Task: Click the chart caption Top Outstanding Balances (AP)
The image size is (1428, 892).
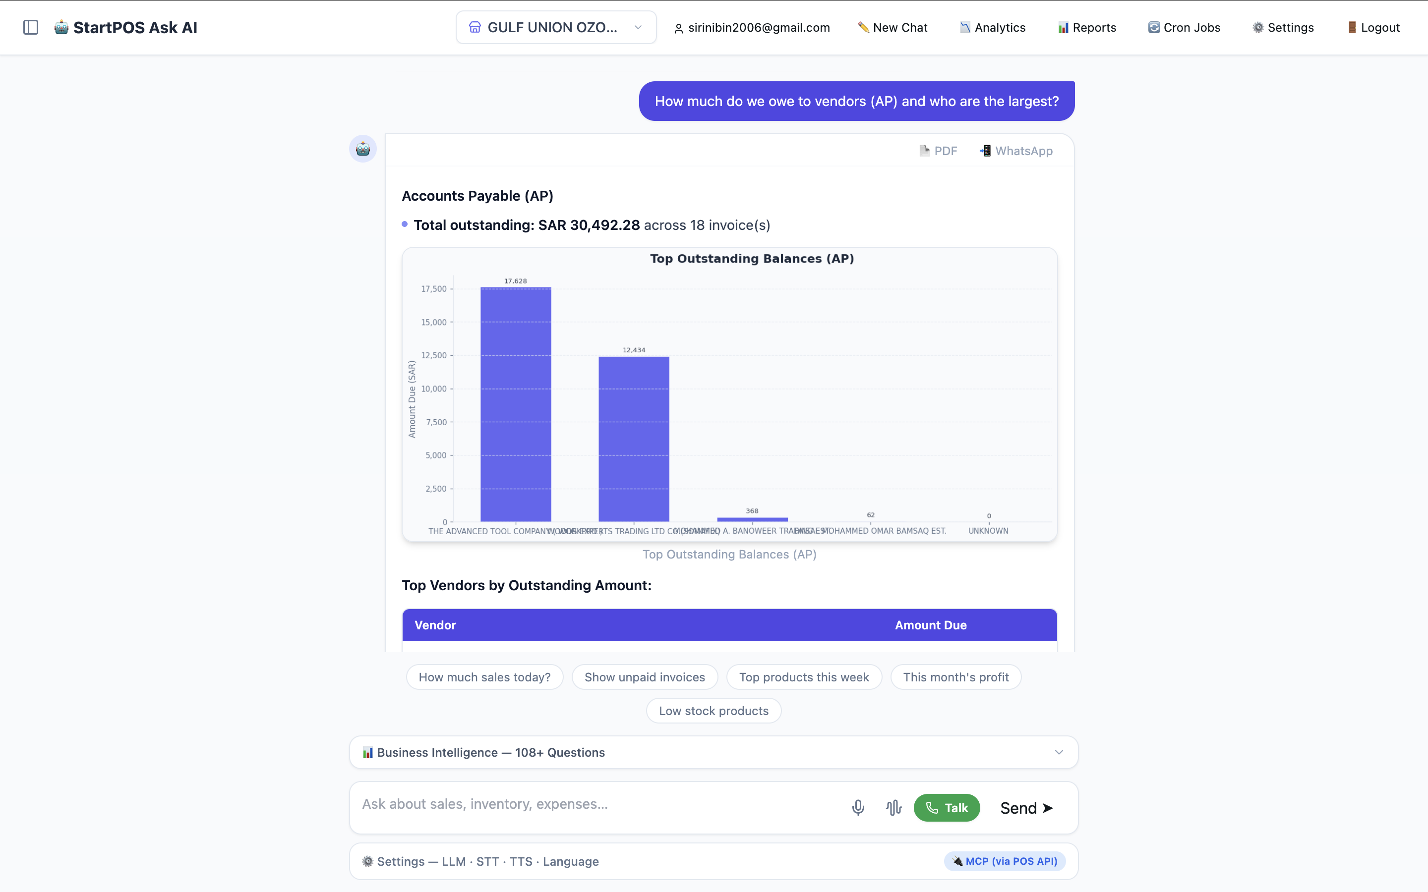Action: click(729, 554)
